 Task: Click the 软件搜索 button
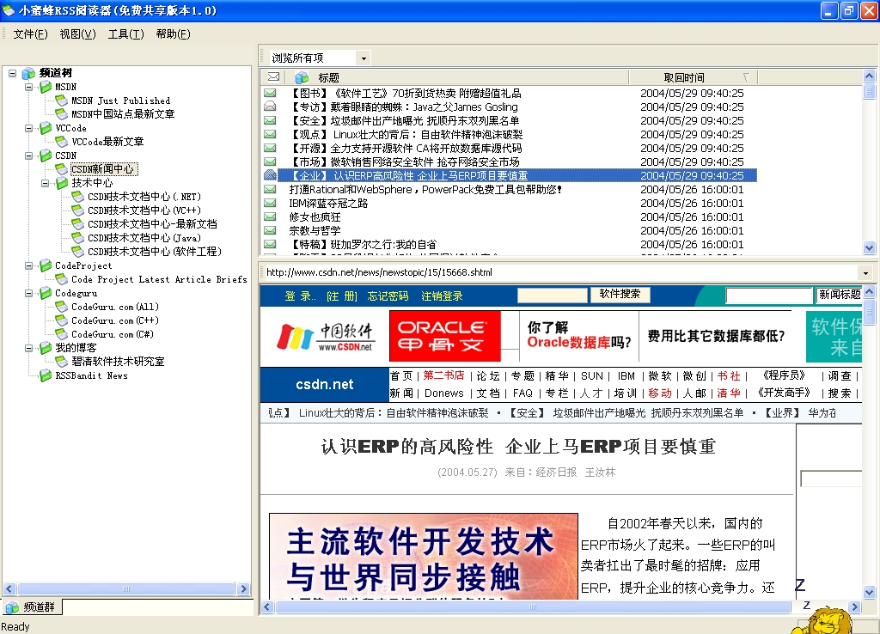[x=620, y=294]
